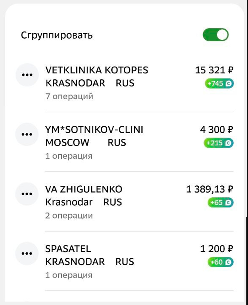This screenshot has height=305, width=248.
Task: Open three-dot menu for VETKLINIKA KOTOPES
Action: point(27,75)
